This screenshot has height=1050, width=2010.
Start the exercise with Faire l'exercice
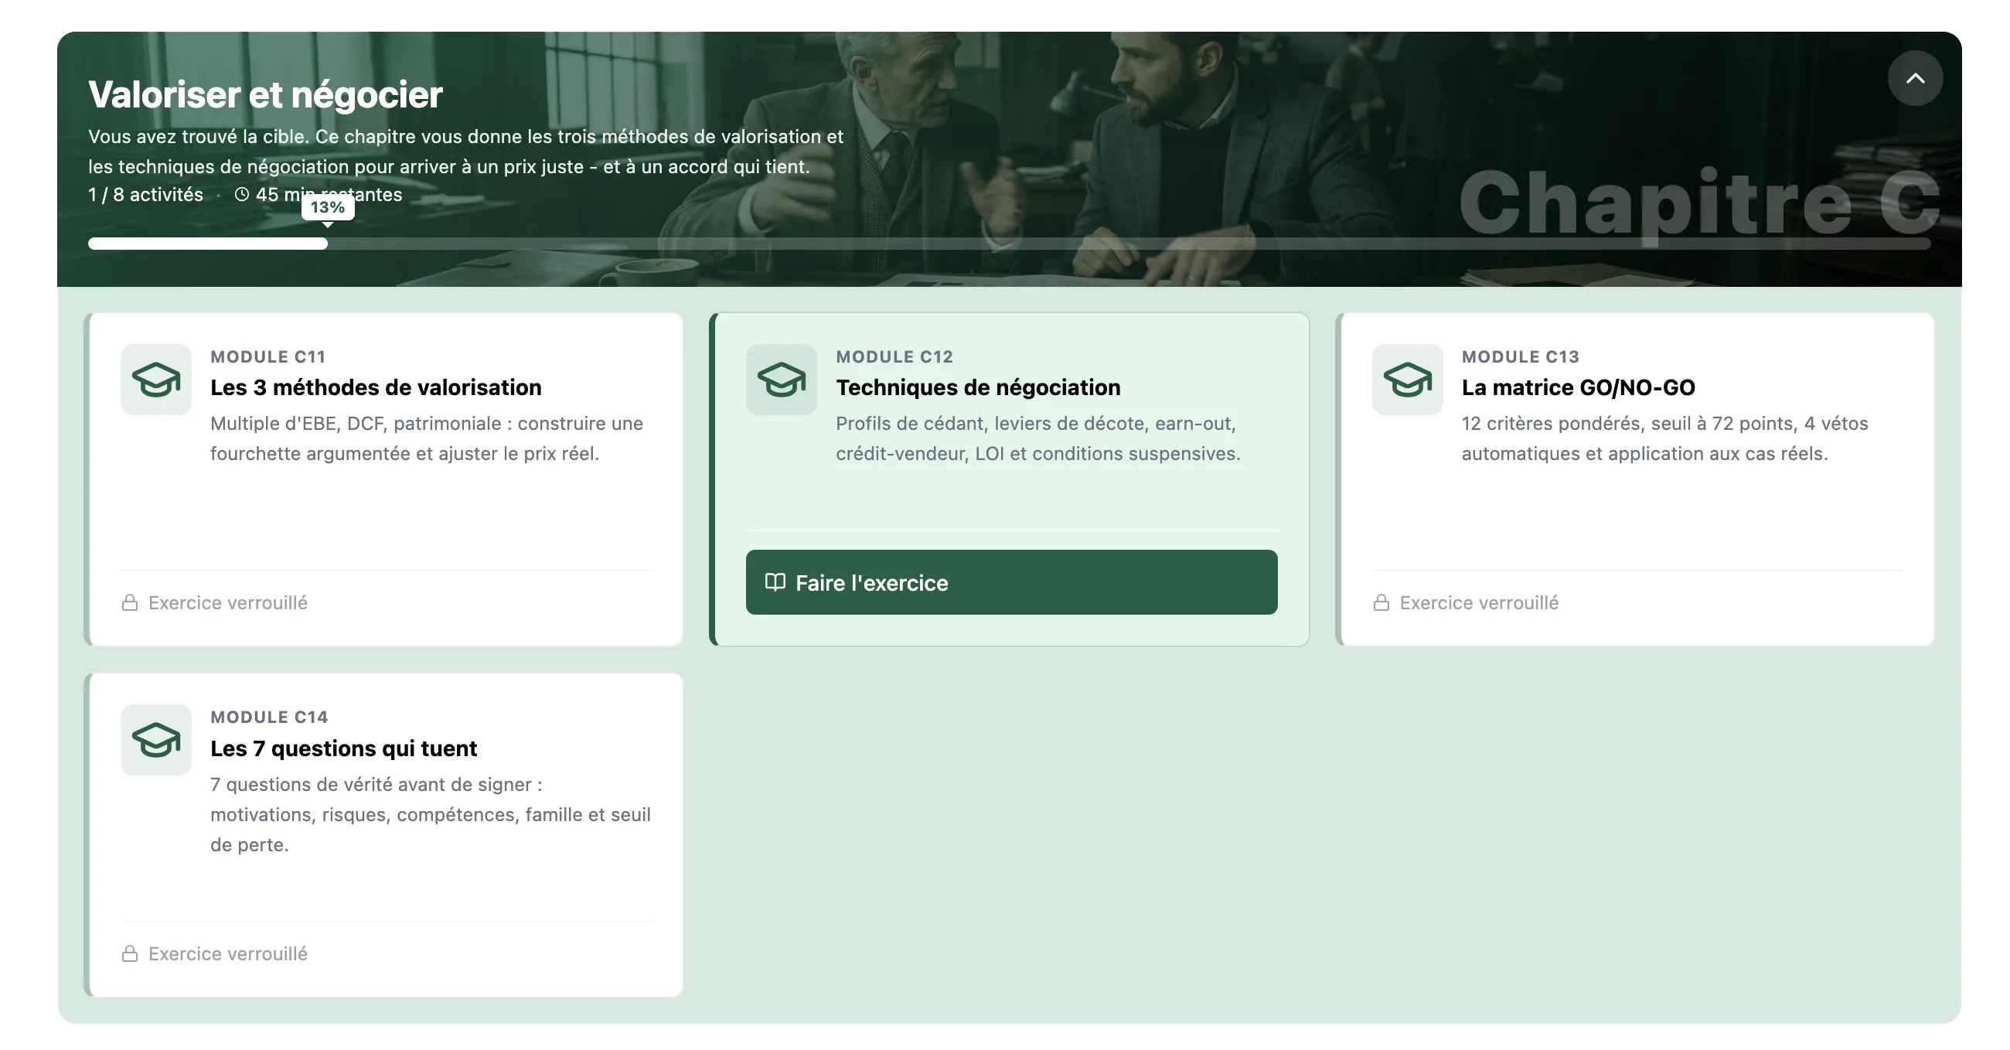pyautogui.click(x=1011, y=582)
